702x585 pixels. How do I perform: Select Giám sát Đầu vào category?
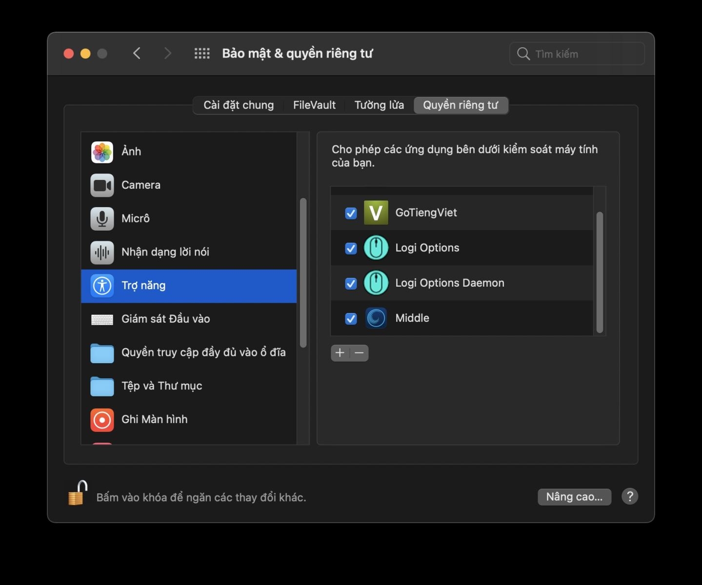tap(189, 319)
